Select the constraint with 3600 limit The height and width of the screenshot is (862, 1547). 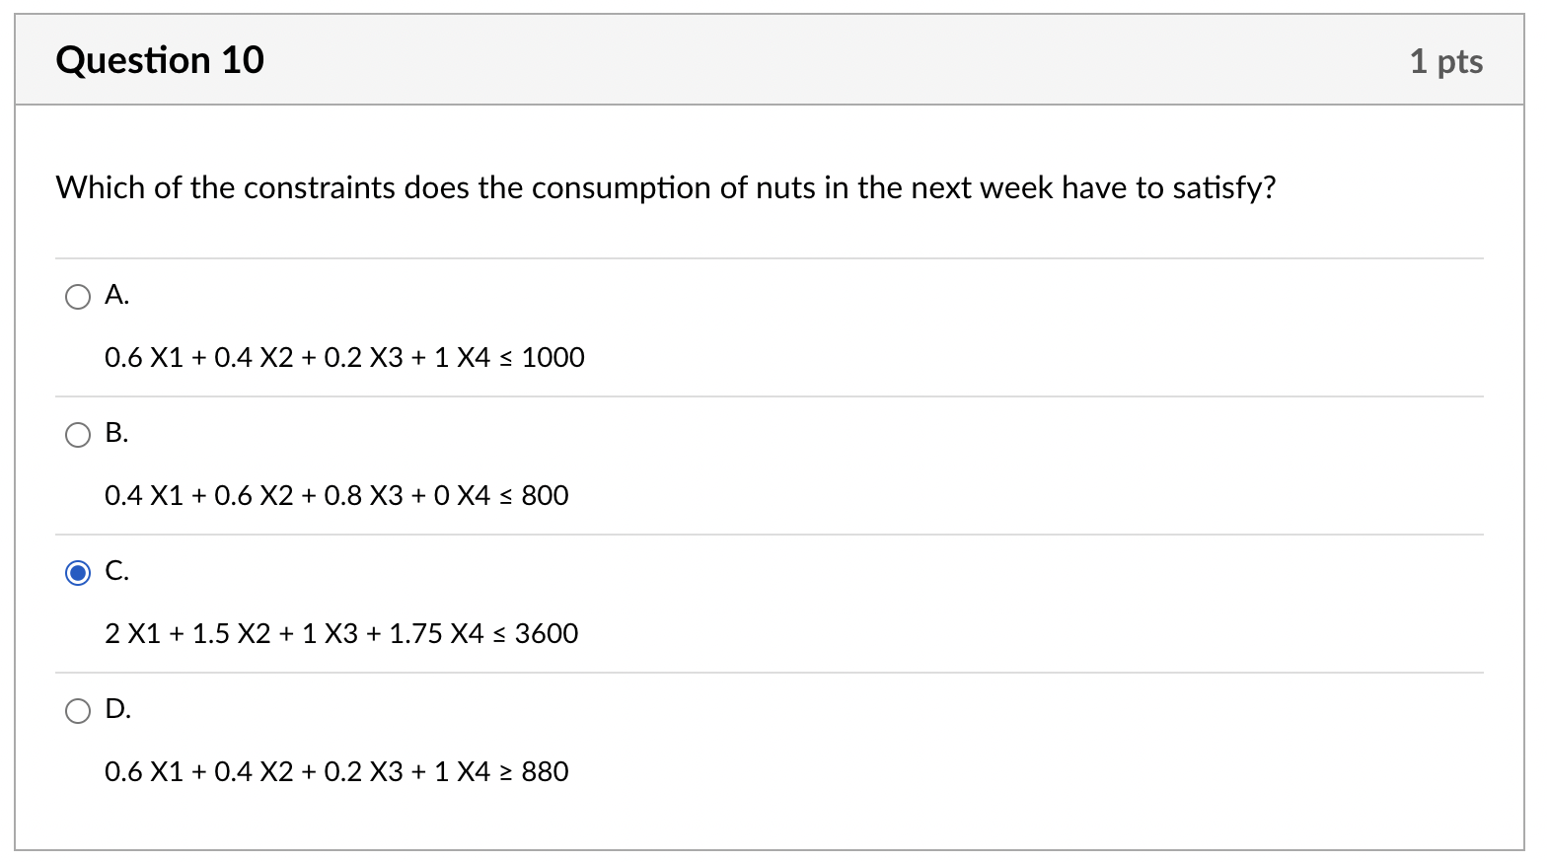(x=341, y=633)
